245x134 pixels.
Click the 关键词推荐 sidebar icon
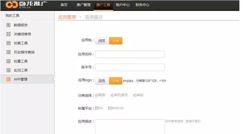tap(9, 34)
